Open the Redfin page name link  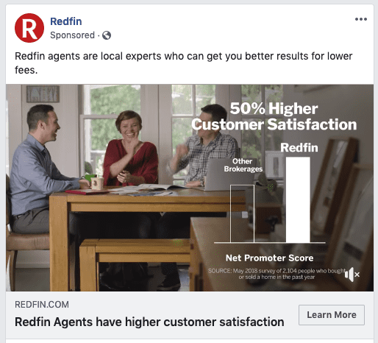pos(66,21)
